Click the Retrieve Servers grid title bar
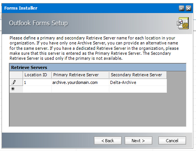196x151 pixels. (x=98, y=67)
